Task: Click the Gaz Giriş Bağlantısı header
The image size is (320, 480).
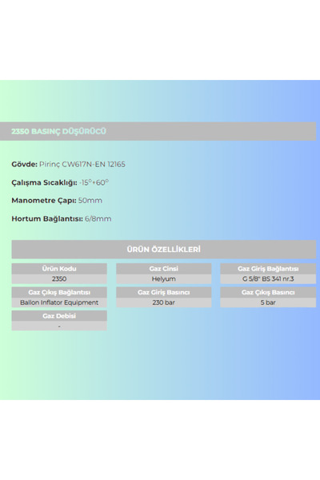Action: point(268,269)
